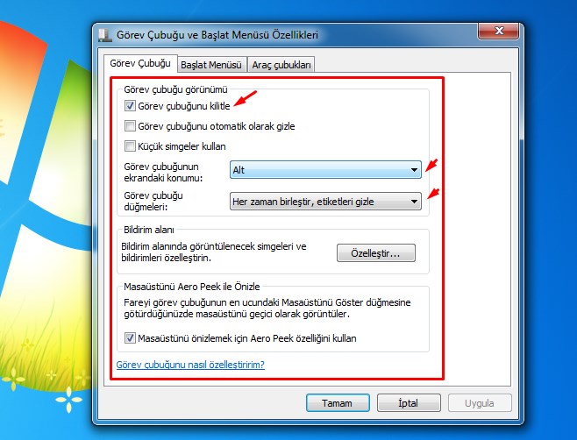Image resolution: width=577 pixels, height=440 pixels.
Task: Enable Görev çubuğunu otomatik olarak gizle
Action: tap(130, 126)
